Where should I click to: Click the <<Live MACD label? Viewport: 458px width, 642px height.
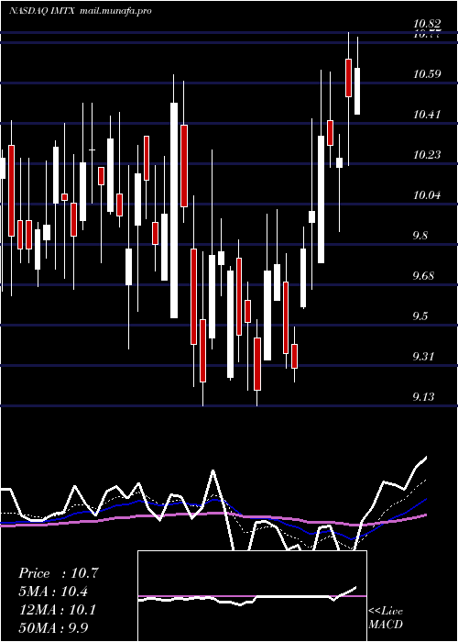point(386,618)
